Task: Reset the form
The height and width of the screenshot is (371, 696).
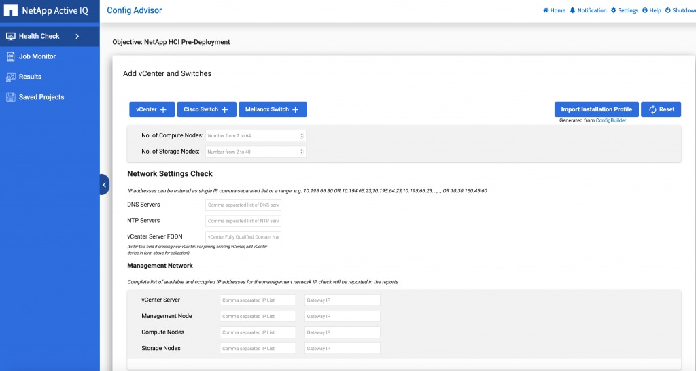Action: point(661,109)
